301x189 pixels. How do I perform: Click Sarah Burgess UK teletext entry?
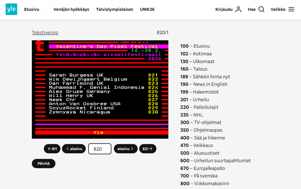click(76, 75)
